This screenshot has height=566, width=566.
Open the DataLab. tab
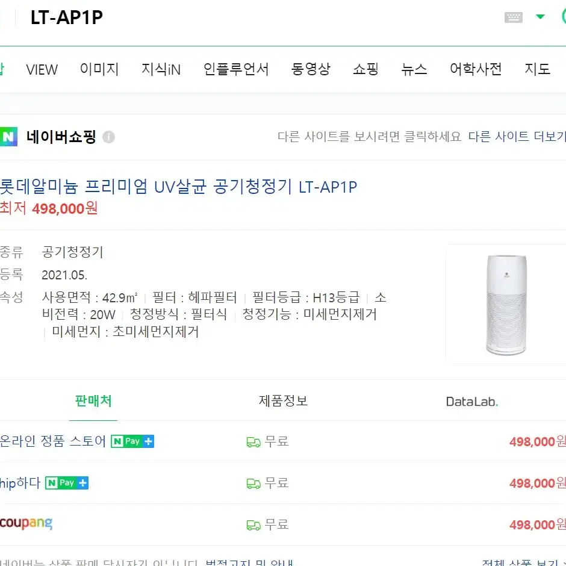472,402
